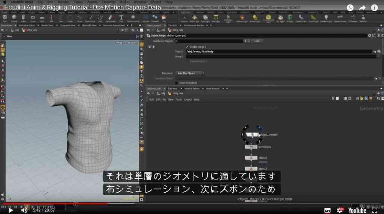384x214 pixels.
Task: Switch to the Geometry Spreadsheet tab
Action: tap(114, 25)
